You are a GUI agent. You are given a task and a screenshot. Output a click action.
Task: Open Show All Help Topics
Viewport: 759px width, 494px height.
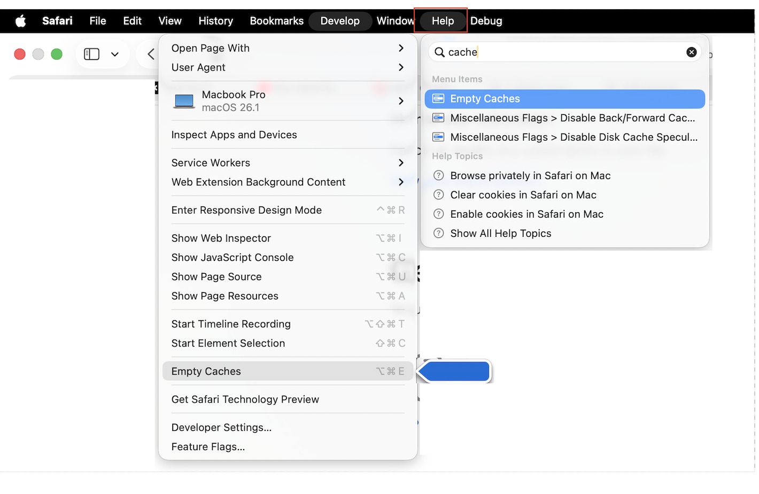tap(565, 233)
